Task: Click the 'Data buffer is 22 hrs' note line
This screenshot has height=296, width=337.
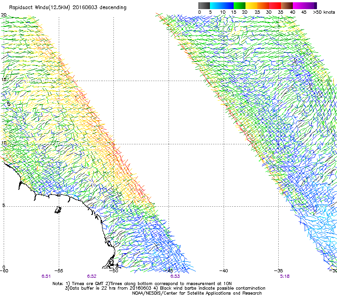Action: pos(165,288)
